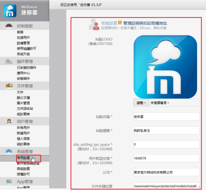Click the site_setting_sys_space input field
Screen dimensions: 206x190
coord(166,144)
